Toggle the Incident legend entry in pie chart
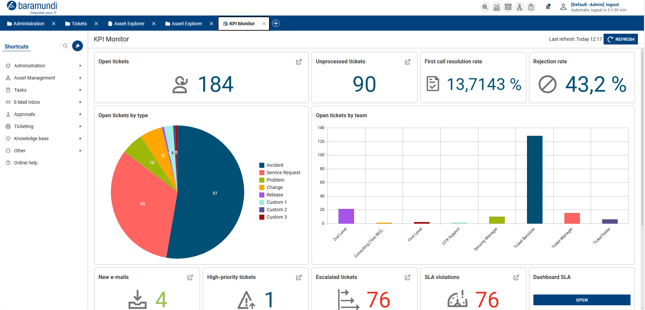This screenshot has width=645, height=310. 272,165
